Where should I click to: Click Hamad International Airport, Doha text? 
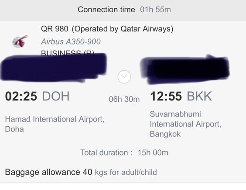(55, 124)
